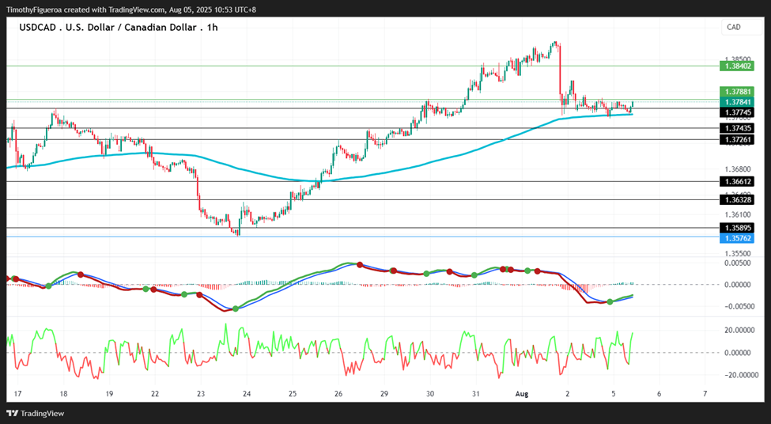Click date 23 on the time axis
771x424 pixels.
point(201,393)
